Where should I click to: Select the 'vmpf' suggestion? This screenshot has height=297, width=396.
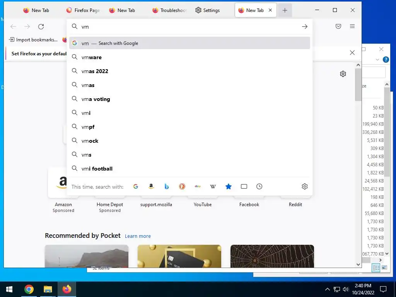[x=189, y=127]
